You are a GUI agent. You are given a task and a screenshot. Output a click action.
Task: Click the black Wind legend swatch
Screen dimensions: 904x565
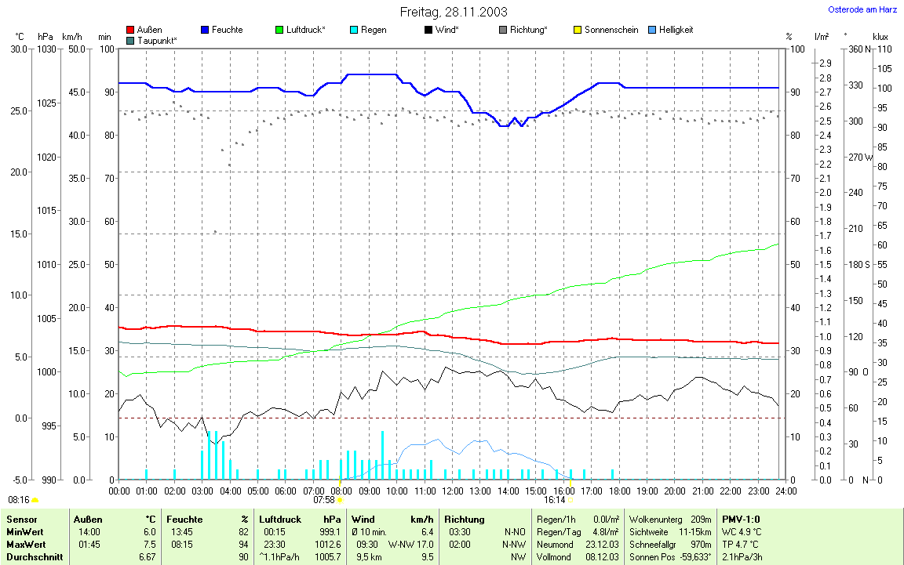[x=428, y=30]
